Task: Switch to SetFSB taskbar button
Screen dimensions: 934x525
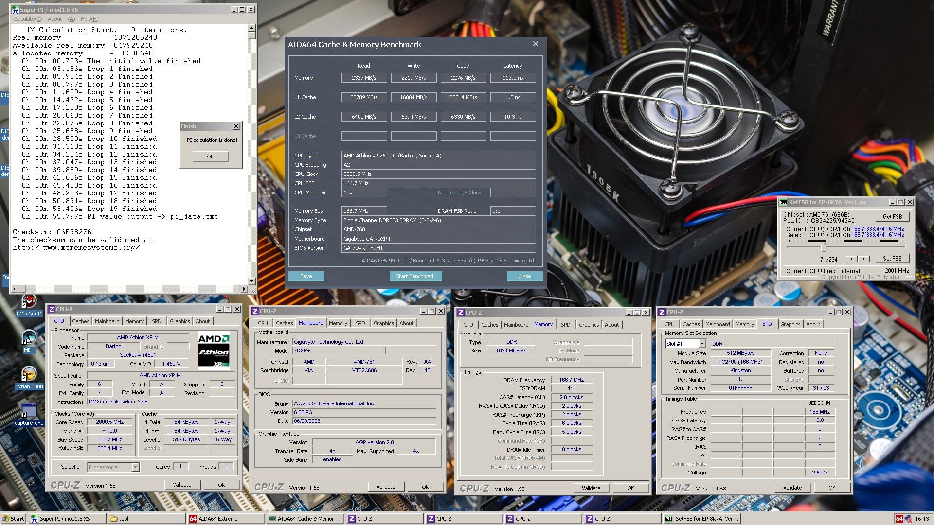Action: (701, 519)
